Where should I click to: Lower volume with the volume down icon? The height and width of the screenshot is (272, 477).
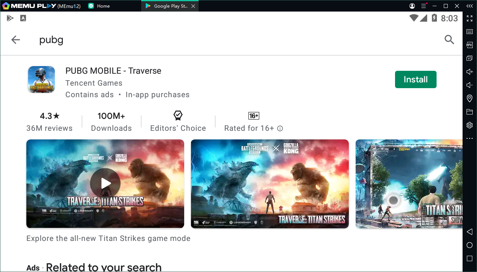[x=469, y=85]
